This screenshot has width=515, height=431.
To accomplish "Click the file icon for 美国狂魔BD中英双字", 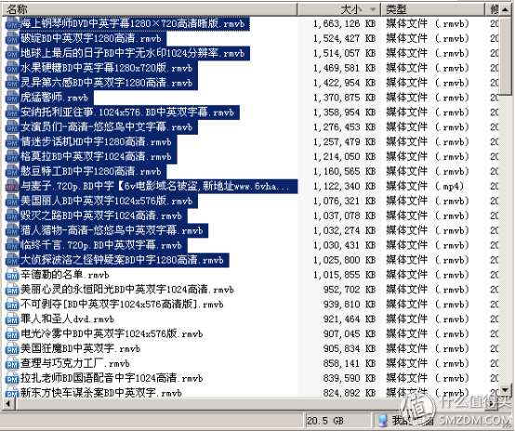I will point(12,349).
